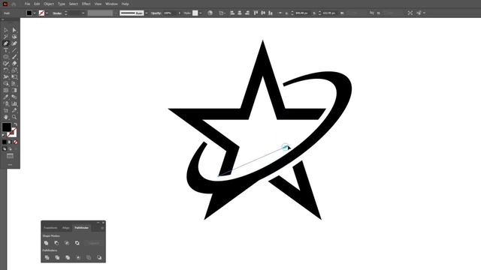
Task: Click Trim pathfinder icon
Action: pos(57,257)
